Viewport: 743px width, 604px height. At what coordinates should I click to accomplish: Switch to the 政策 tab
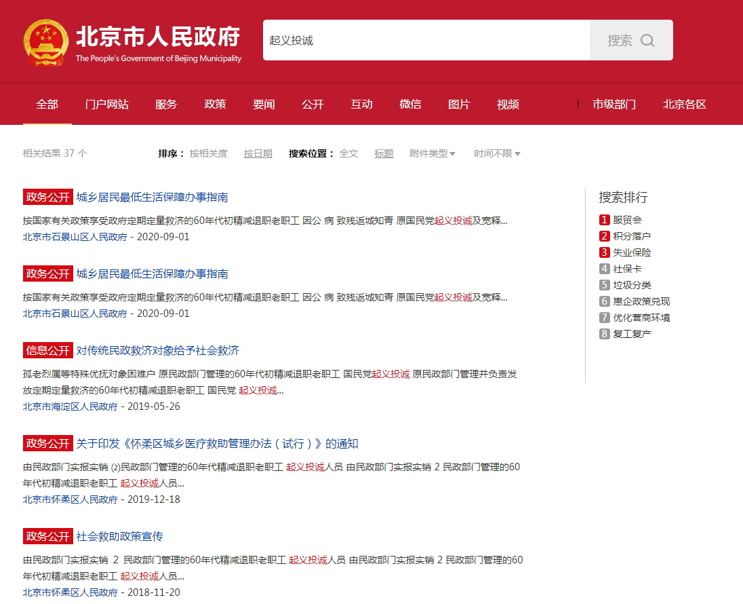pos(215,105)
